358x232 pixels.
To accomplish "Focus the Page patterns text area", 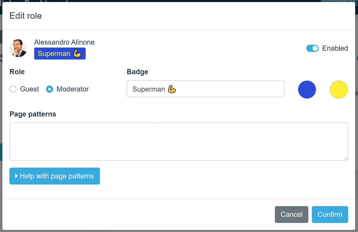I will [178, 141].
